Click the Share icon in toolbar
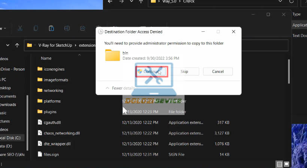The height and width of the screenshot is (168, 307). pos(82,28)
